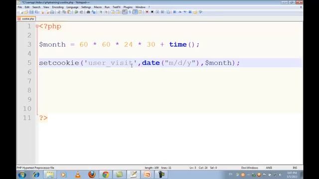Screen dimensions: 319x179
Task: Click the Close All toolbar icon
Action: [48, 12]
